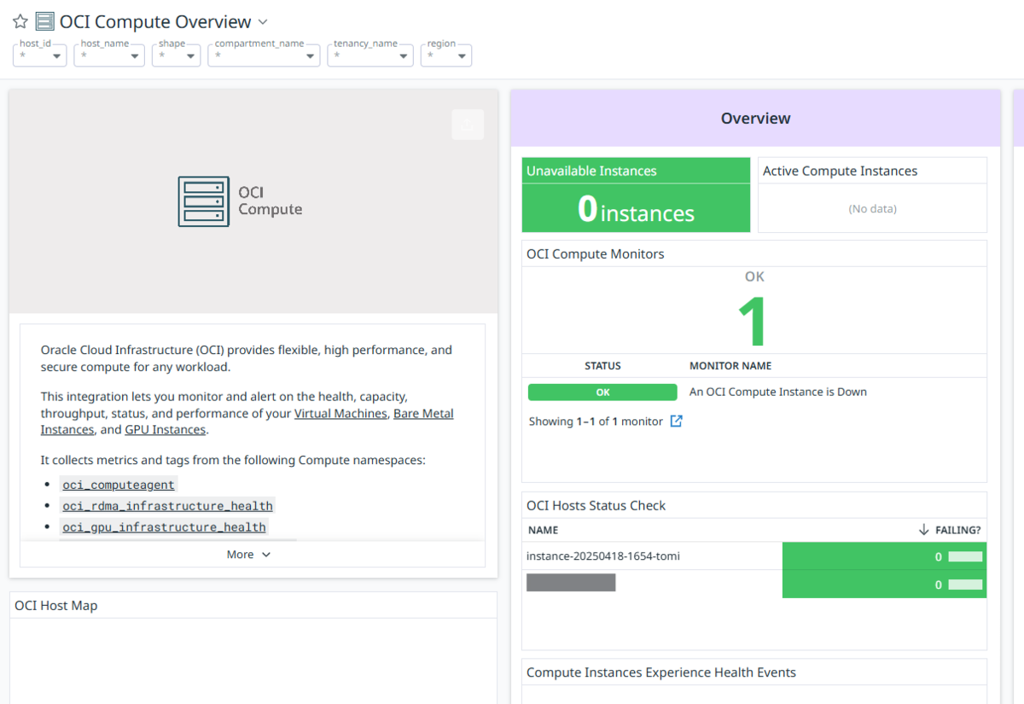The height and width of the screenshot is (704, 1024).
Task: Click the Overview group header
Action: click(x=755, y=119)
